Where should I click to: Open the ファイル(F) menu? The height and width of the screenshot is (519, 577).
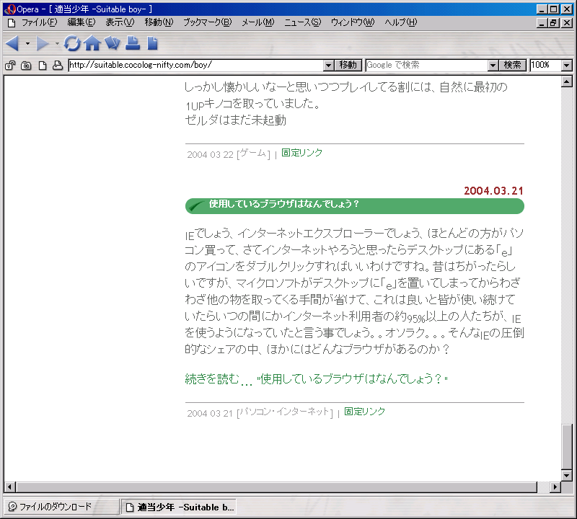pyautogui.click(x=40, y=22)
